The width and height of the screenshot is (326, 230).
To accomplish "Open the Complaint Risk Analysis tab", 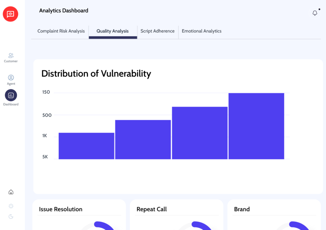I will click(61, 31).
